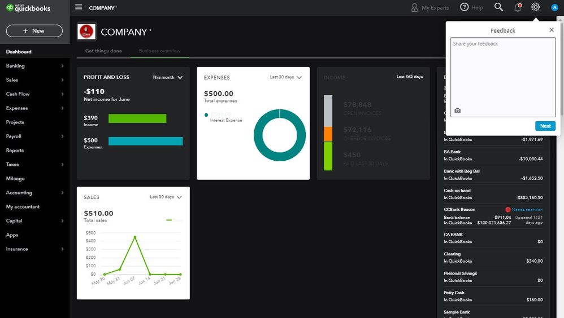Screen dimensions: 564x318
Task: Click the $510.00 Total sales amount
Action: [98, 214]
